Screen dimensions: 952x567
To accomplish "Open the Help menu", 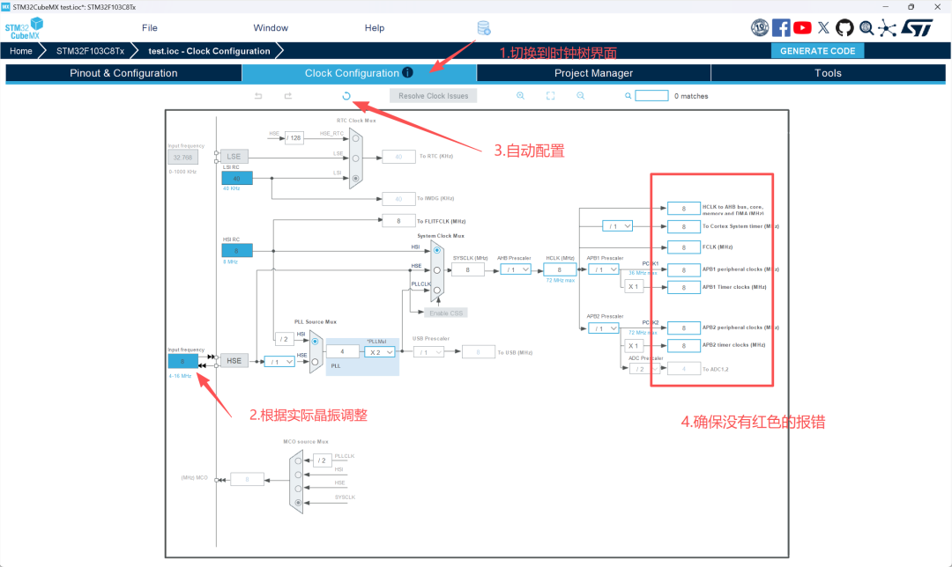I will [375, 28].
